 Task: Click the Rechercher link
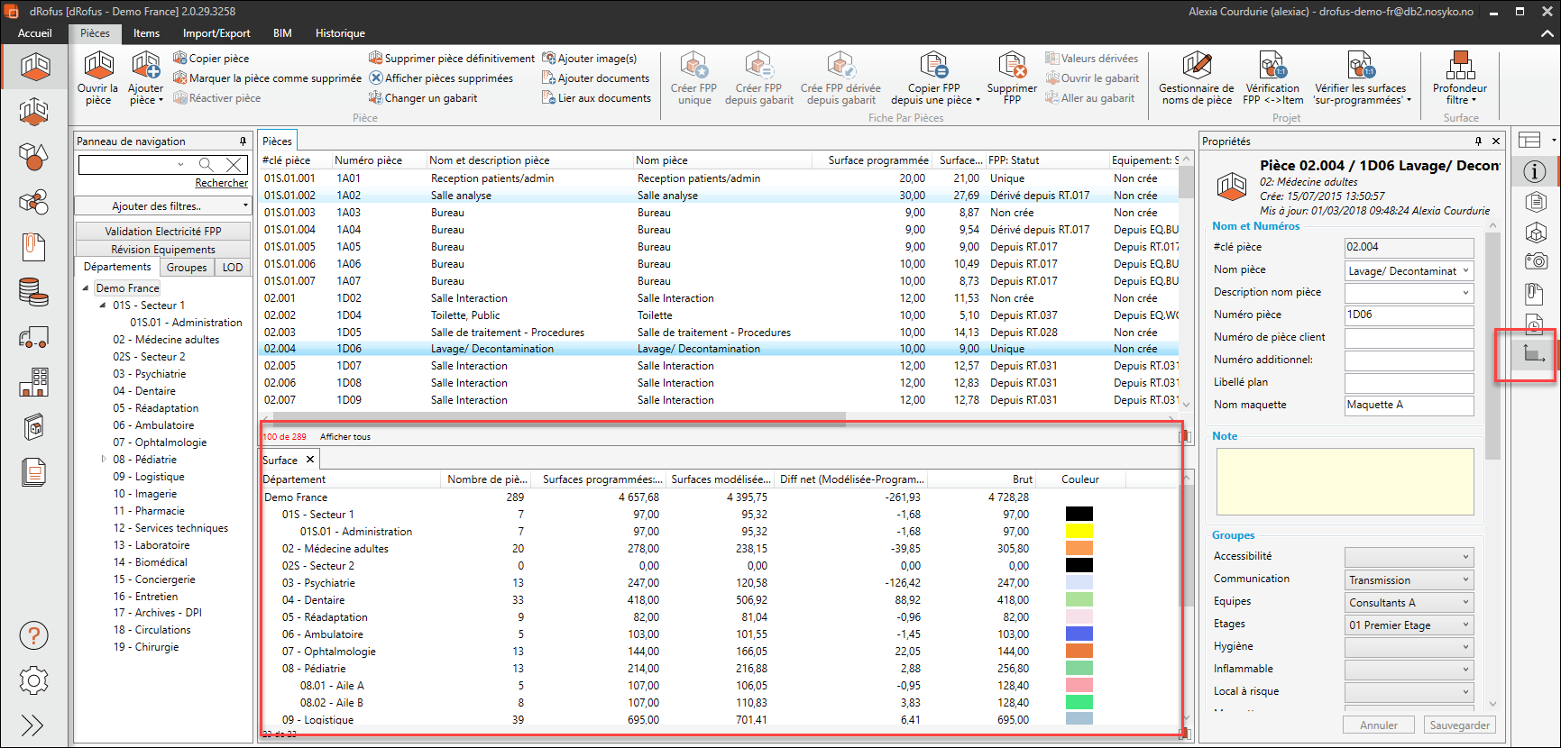[221, 183]
